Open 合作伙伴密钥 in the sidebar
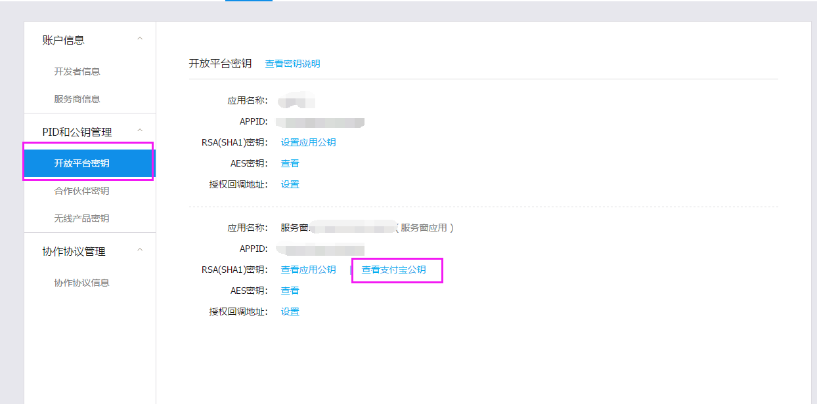 (81, 191)
